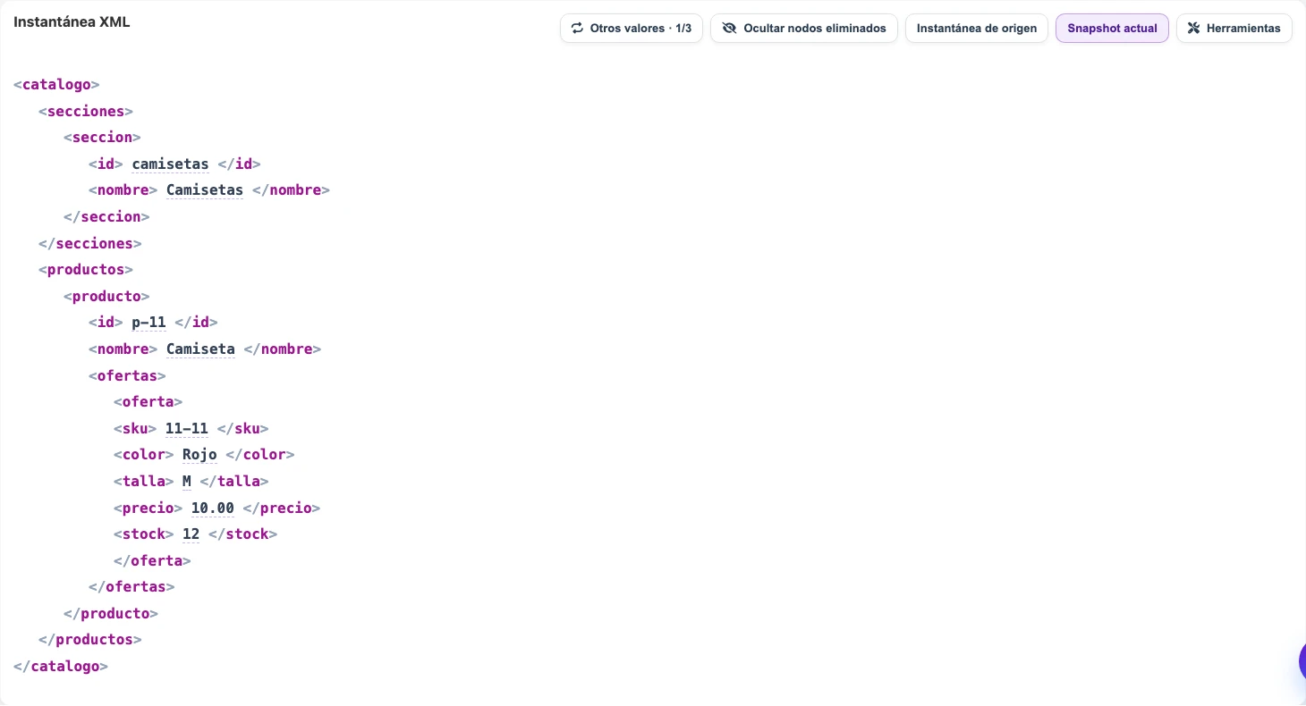Screen dimensions: 1306x706
Task: Click the wrench tools icon in Herramientas
Action: [x=1193, y=28]
